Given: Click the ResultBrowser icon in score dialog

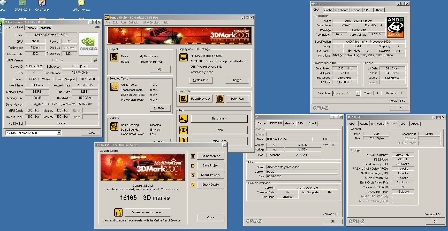Looking at the screenshot, I should click(193, 175).
